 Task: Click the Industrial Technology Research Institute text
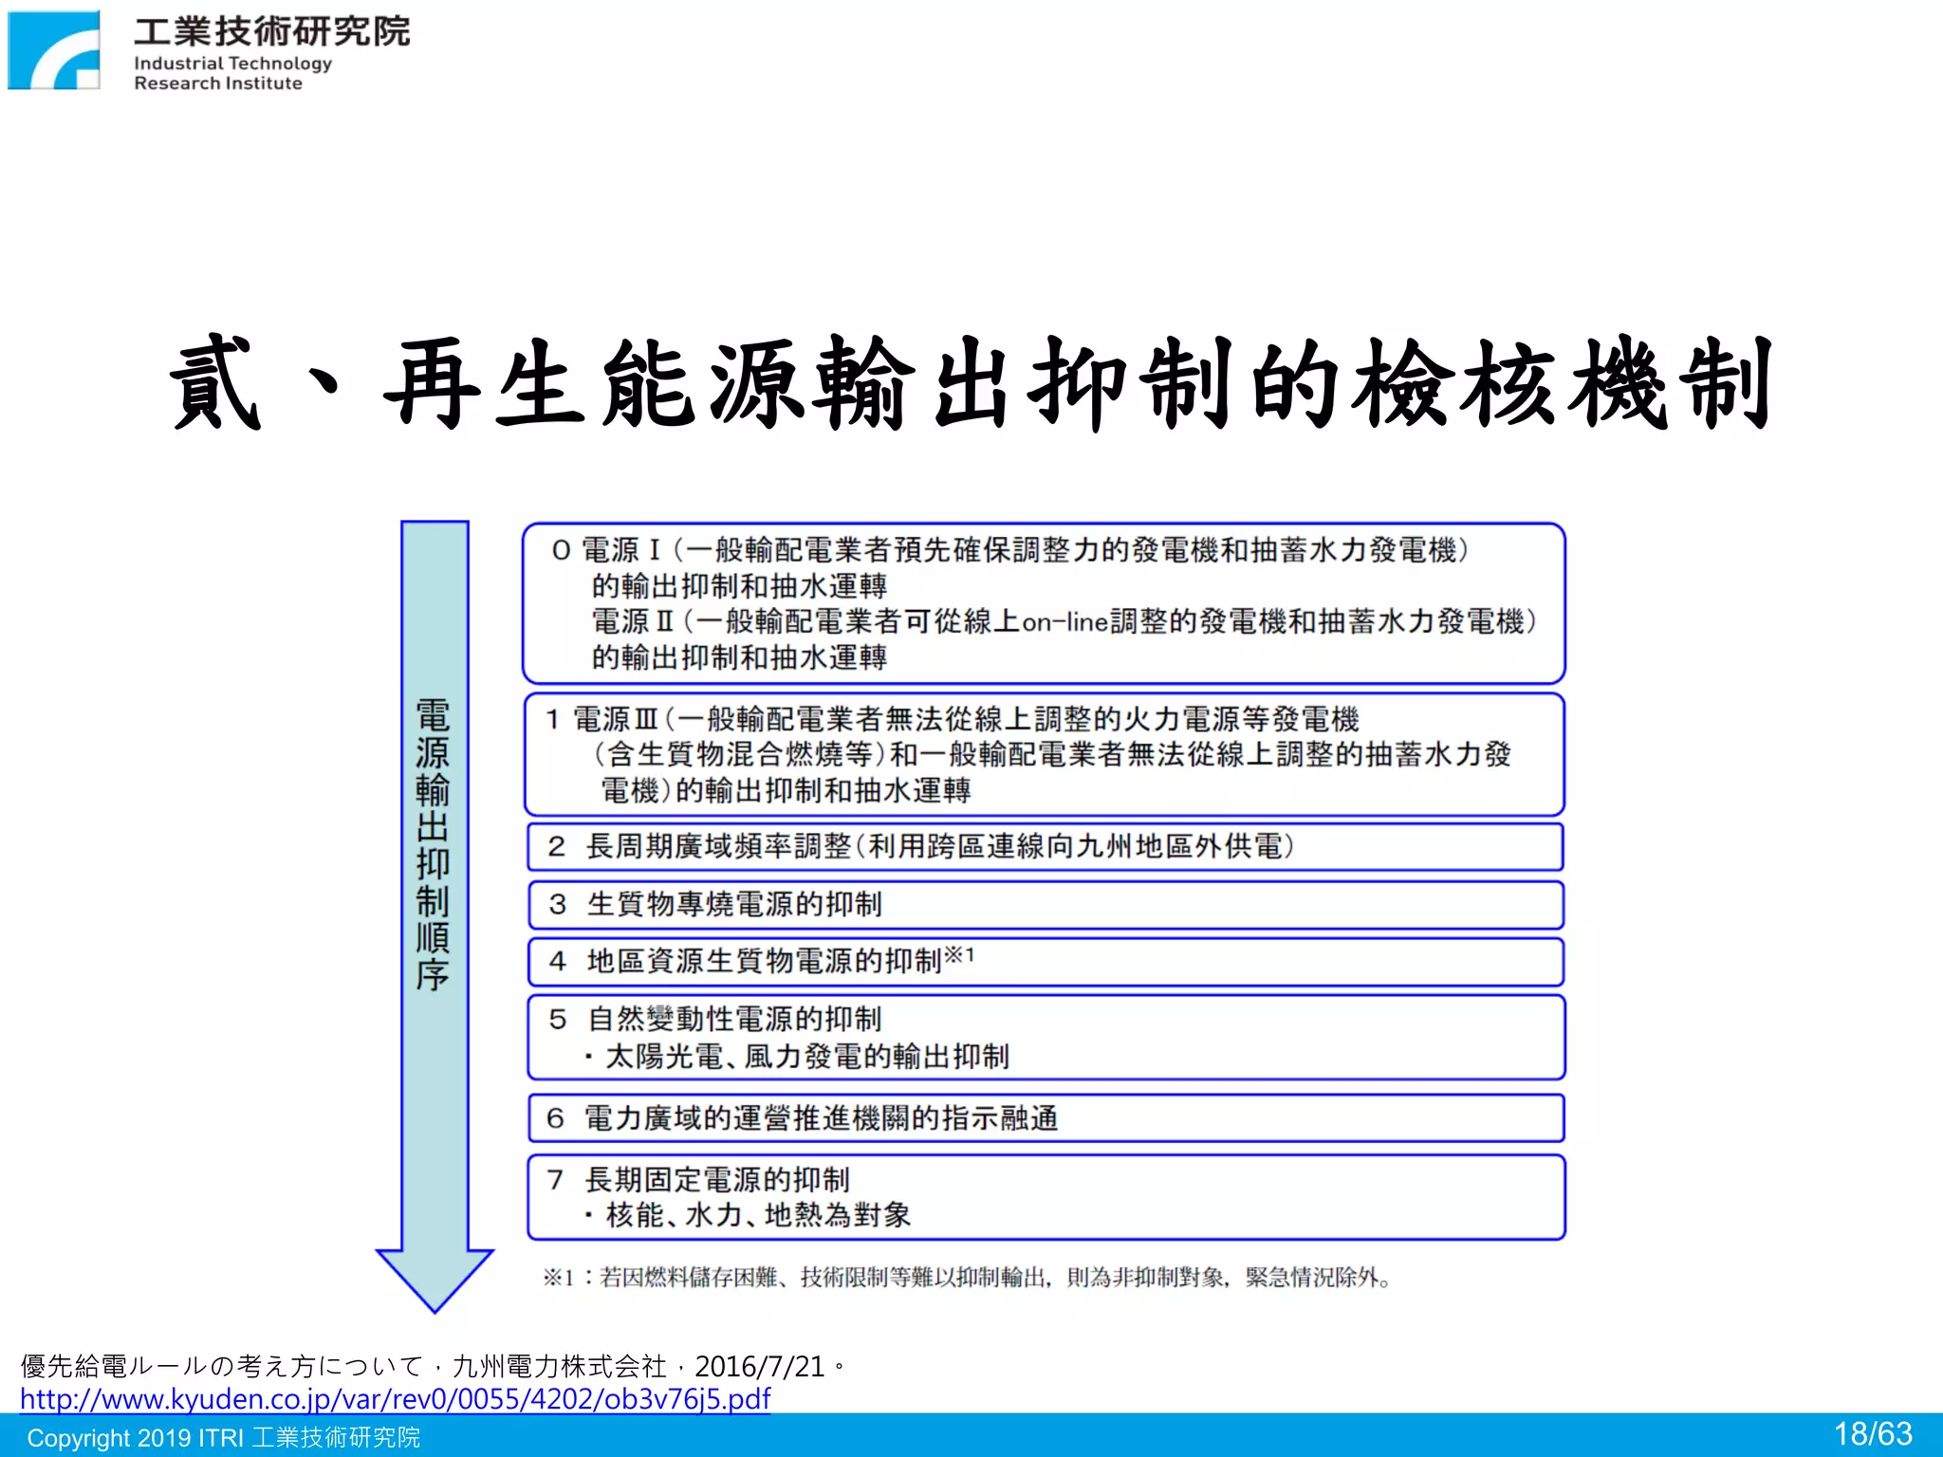coord(232,73)
